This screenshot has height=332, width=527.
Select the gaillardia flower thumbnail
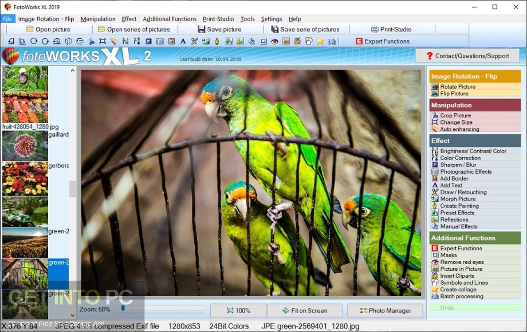[25, 146]
